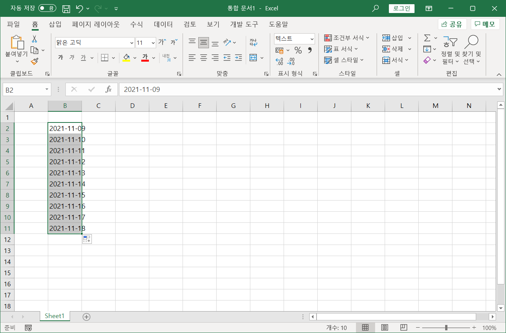Open the 삽입 ribbon tab
The height and width of the screenshot is (333, 506).
pos(55,24)
